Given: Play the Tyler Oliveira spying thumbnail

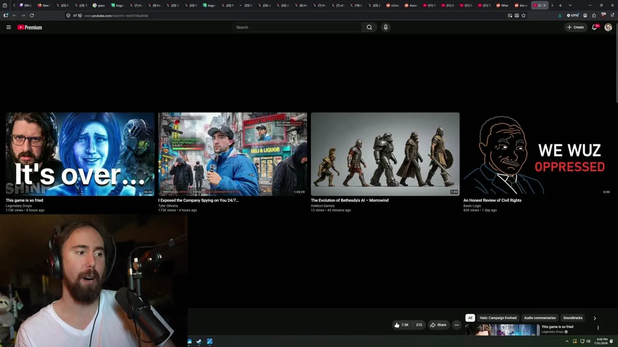Looking at the screenshot, I should pyautogui.click(x=233, y=154).
